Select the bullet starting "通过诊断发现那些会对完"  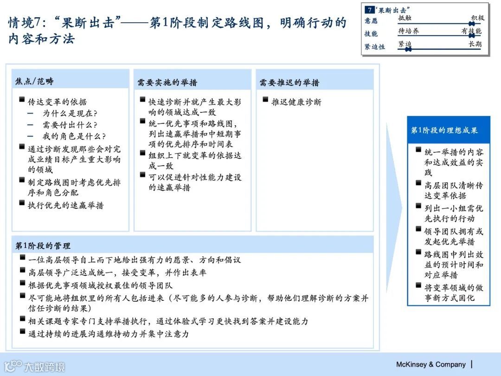tap(74, 159)
